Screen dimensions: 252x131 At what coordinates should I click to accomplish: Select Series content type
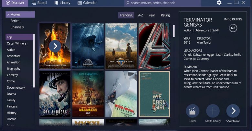15,21
